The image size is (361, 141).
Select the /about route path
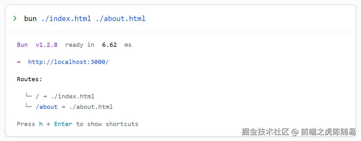pyautogui.click(x=47, y=107)
